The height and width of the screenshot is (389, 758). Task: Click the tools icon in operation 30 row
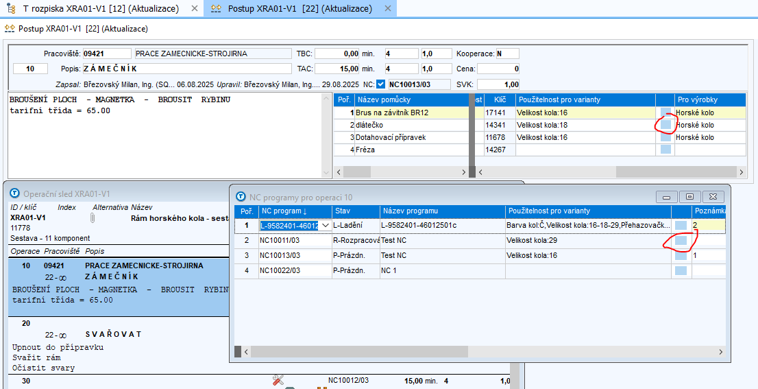click(x=278, y=380)
